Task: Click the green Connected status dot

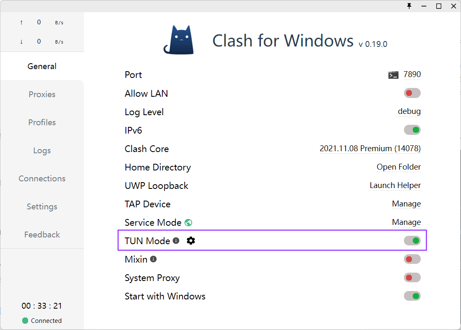Action: point(25,321)
